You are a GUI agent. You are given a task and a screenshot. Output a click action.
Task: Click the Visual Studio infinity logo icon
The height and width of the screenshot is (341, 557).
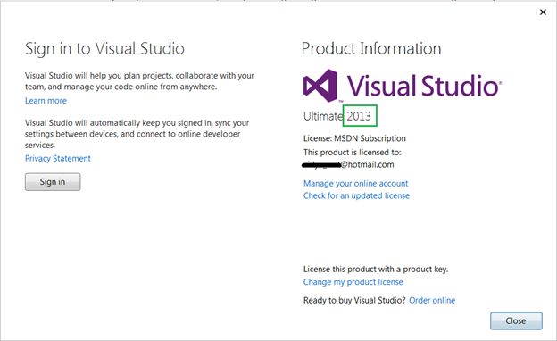tap(320, 86)
